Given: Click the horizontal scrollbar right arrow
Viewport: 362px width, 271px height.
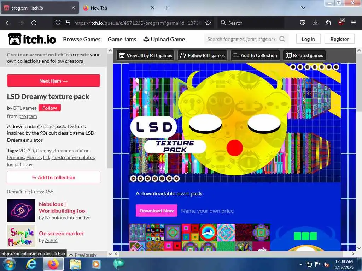Looking at the screenshot, I should pyautogui.click(x=353, y=254).
